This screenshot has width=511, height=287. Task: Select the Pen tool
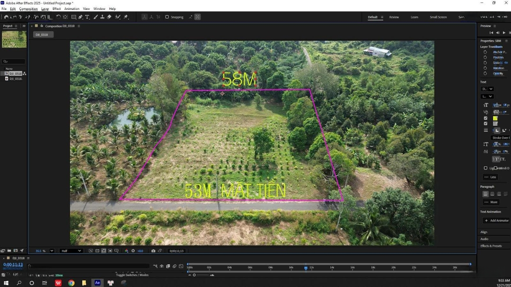pos(80,17)
